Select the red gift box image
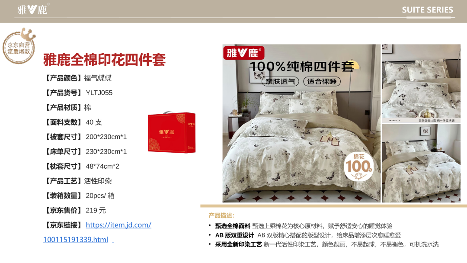Viewport: 467px width, 263px height. point(172,132)
